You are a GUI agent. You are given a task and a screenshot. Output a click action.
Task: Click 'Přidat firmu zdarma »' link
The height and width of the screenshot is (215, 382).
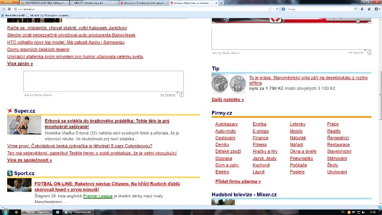coord(238,182)
